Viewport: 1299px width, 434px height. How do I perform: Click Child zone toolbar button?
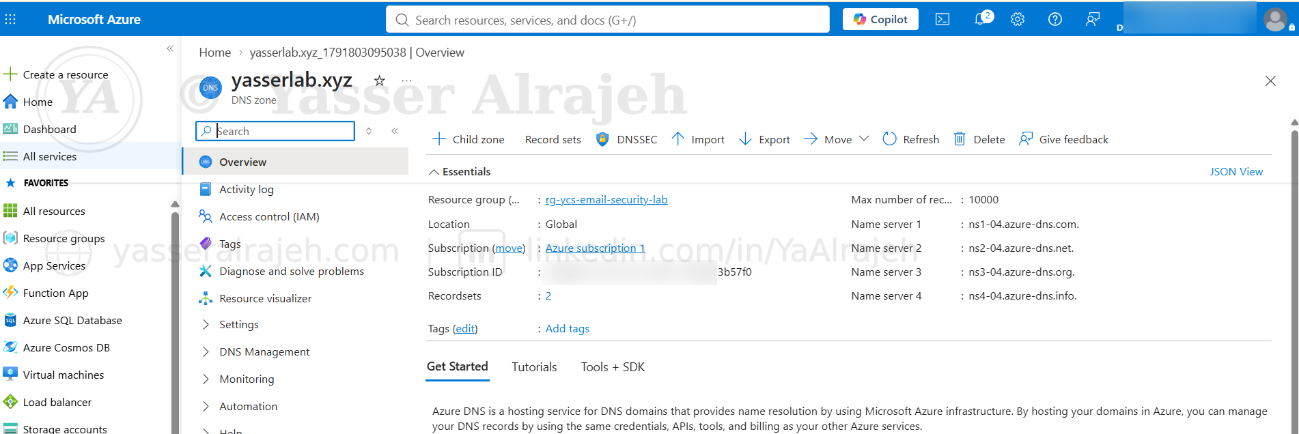pos(469,139)
